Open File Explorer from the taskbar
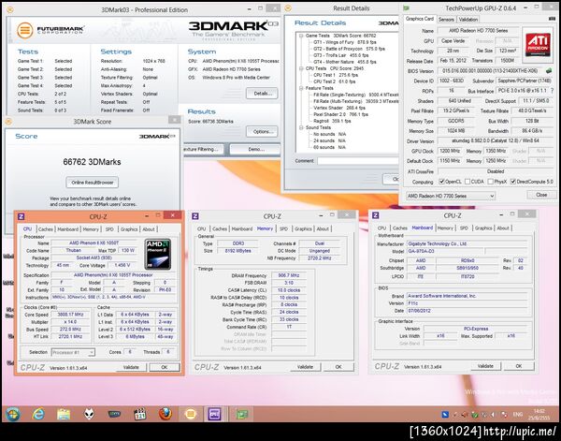 point(64,415)
